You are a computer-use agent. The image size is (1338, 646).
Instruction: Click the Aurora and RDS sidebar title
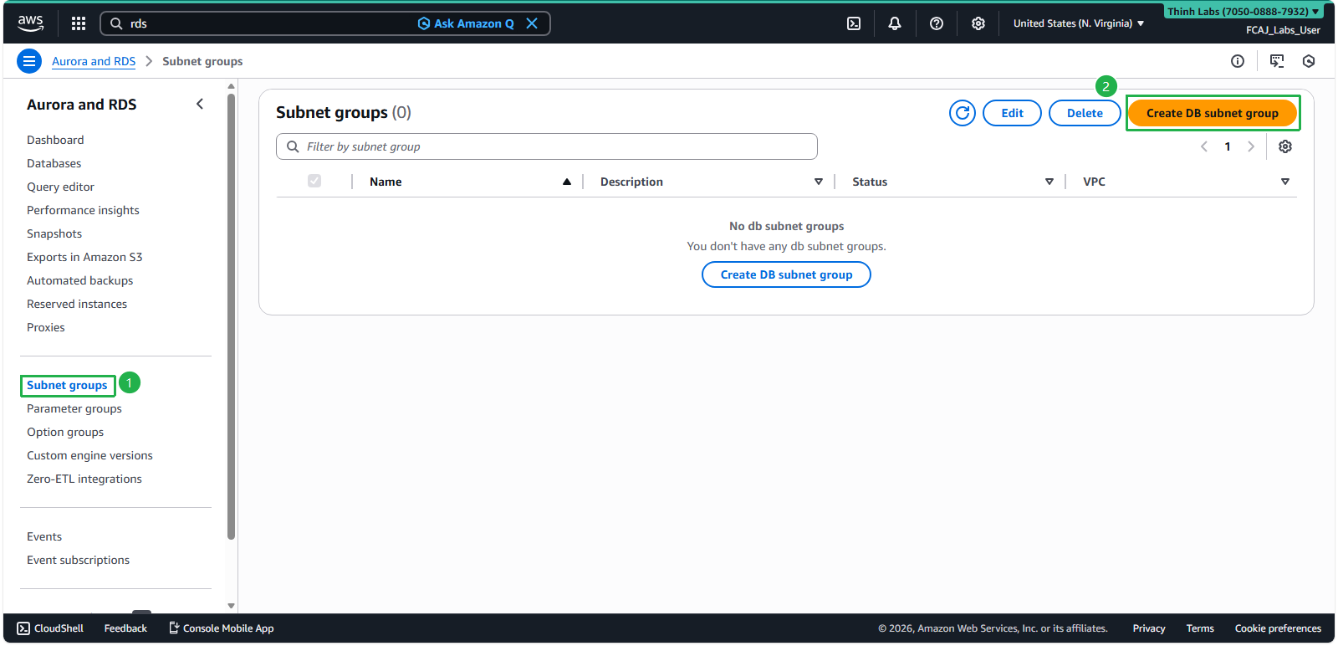pyautogui.click(x=81, y=105)
